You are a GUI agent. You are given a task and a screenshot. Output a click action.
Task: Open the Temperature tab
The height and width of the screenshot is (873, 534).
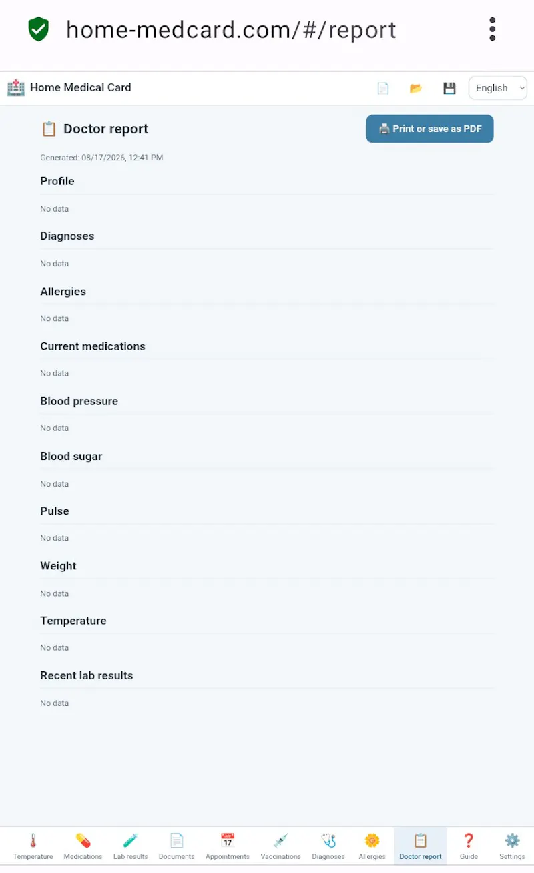tap(33, 846)
